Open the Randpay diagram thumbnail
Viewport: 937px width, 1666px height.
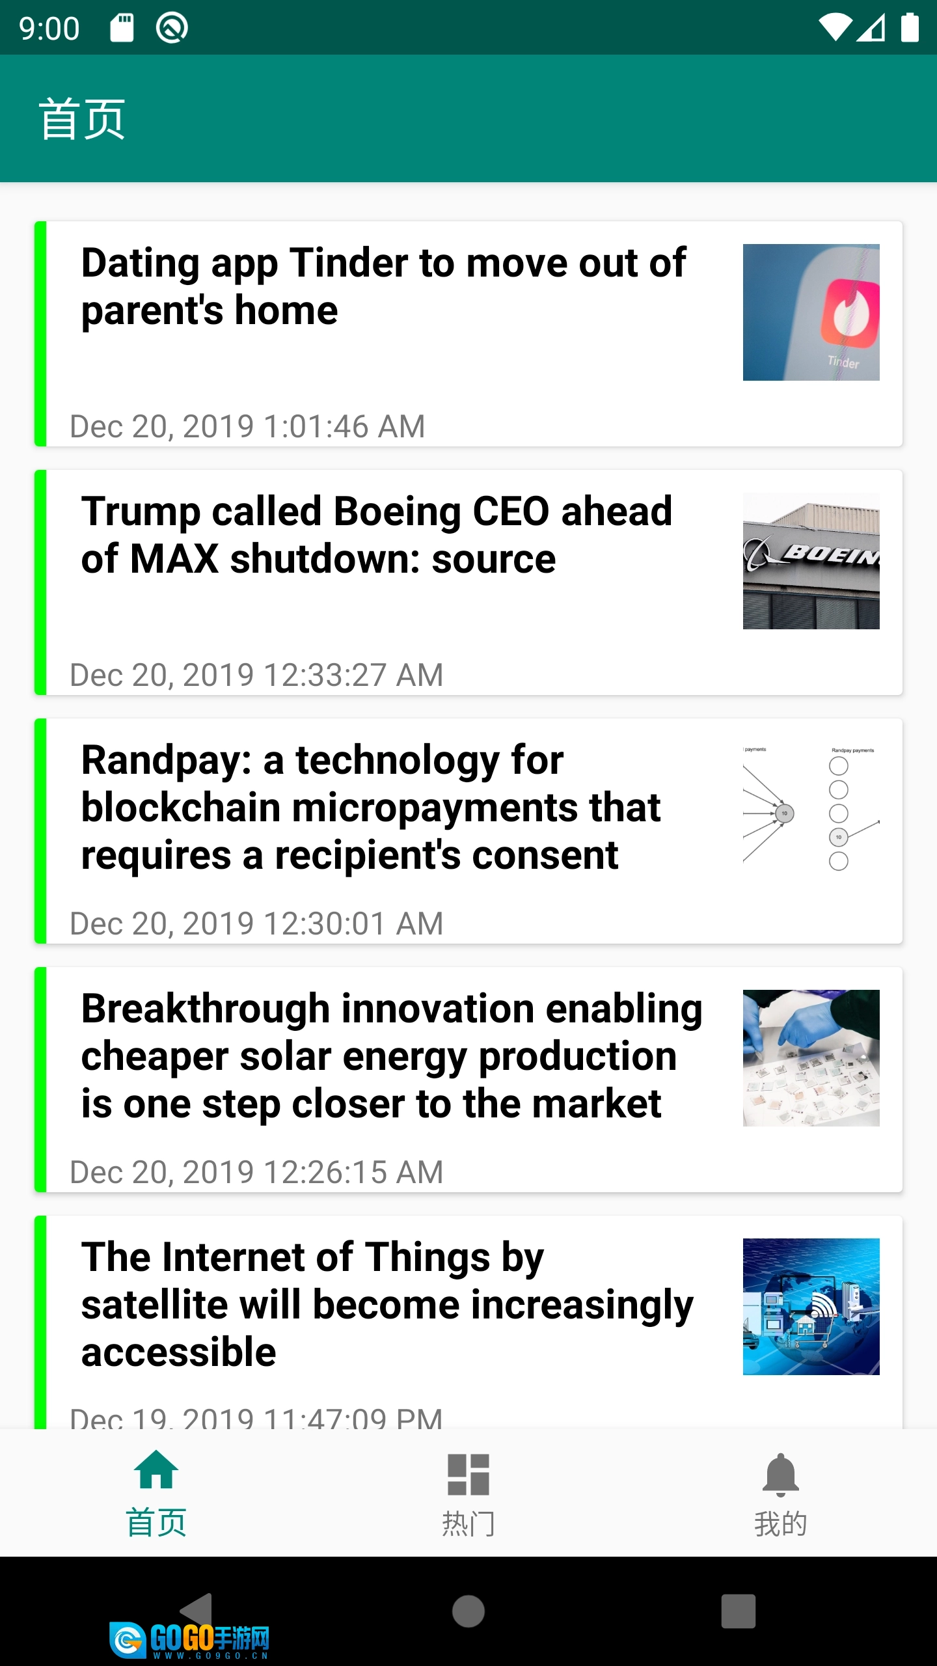pyautogui.click(x=811, y=810)
